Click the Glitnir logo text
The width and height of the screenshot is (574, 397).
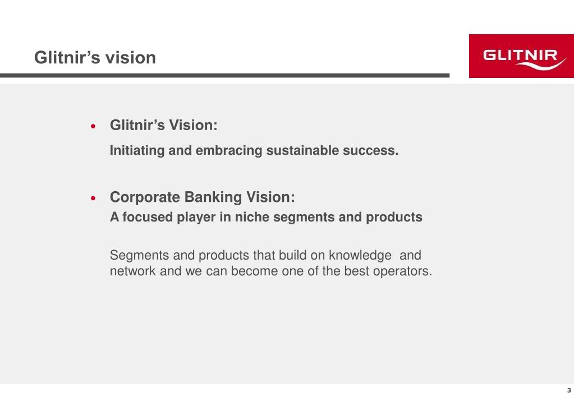point(520,56)
